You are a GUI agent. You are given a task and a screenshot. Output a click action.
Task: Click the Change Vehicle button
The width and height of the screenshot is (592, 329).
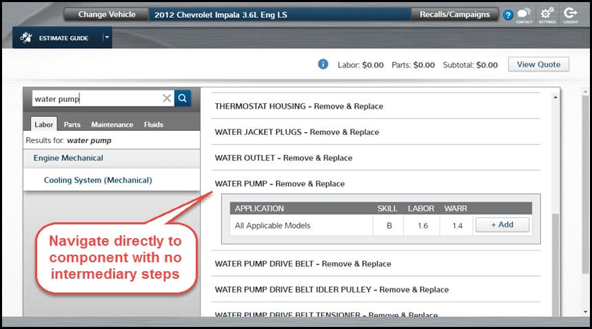[107, 14]
